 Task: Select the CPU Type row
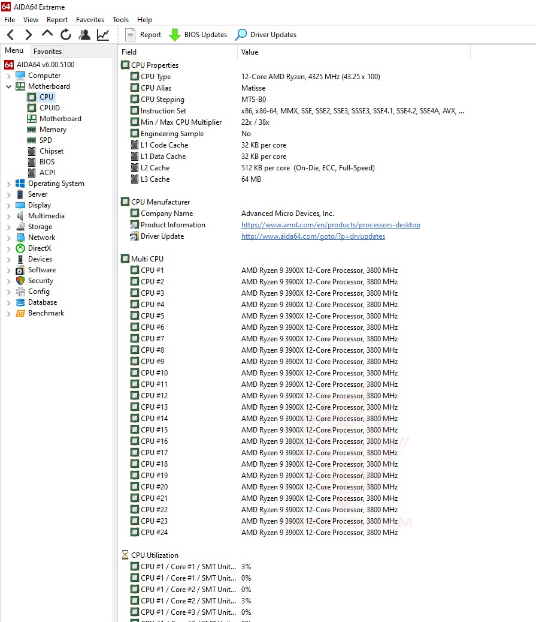[x=293, y=77]
